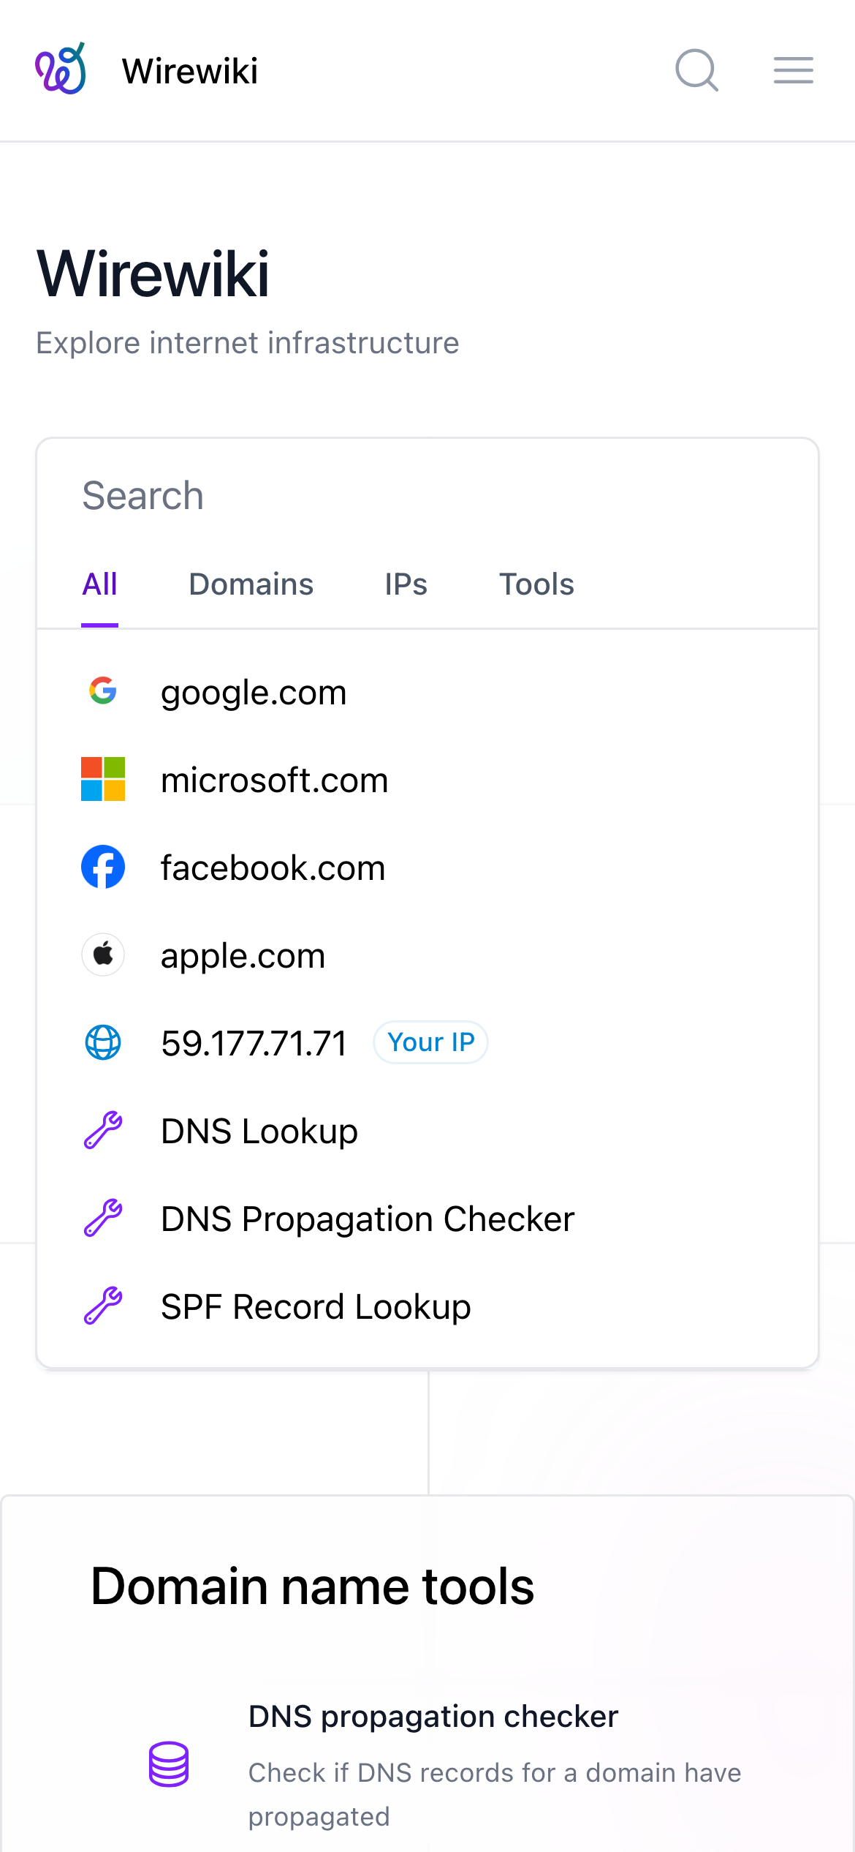Image resolution: width=855 pixels, height=1852 pixels.
Task: Focus the Search input field
Action: click(x=427, y=496)
